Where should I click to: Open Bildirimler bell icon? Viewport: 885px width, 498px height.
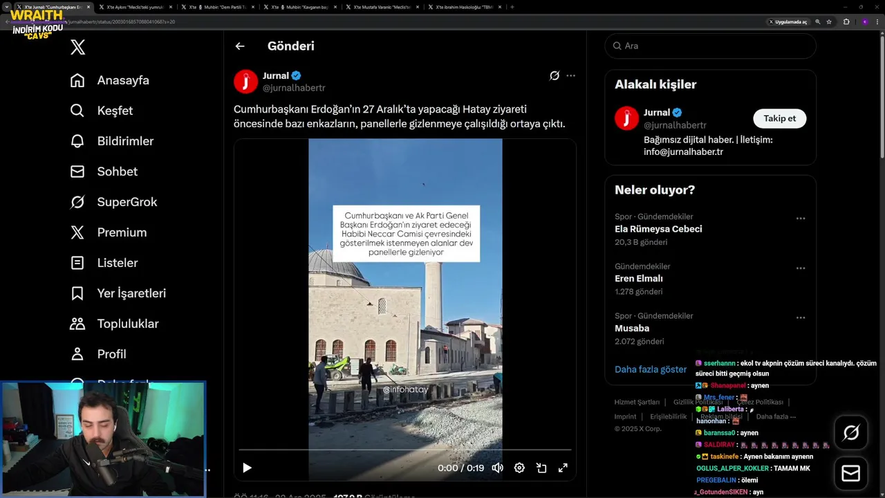pyautogui.click(x=77, y=141)
